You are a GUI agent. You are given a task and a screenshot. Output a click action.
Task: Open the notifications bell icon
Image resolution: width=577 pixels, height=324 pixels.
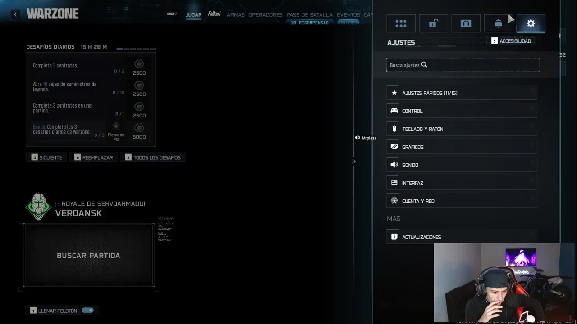[498, 23]
